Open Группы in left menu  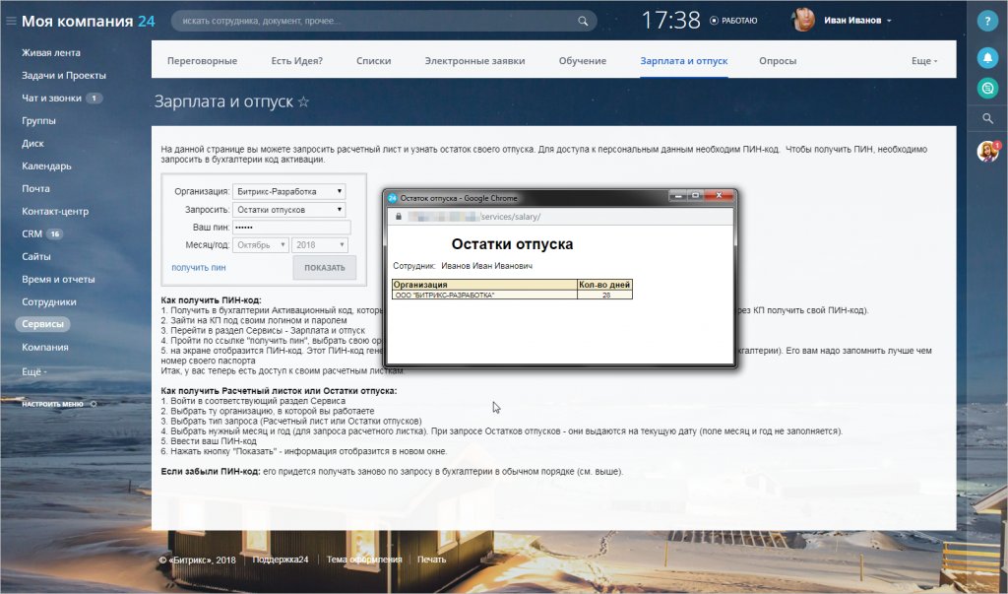pyautogui.click(x=38, y=121)
